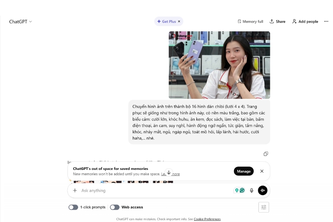The height and width of the screenshot is (222, 333).
Task: Add people to the chat
Action: coord(305,21)
